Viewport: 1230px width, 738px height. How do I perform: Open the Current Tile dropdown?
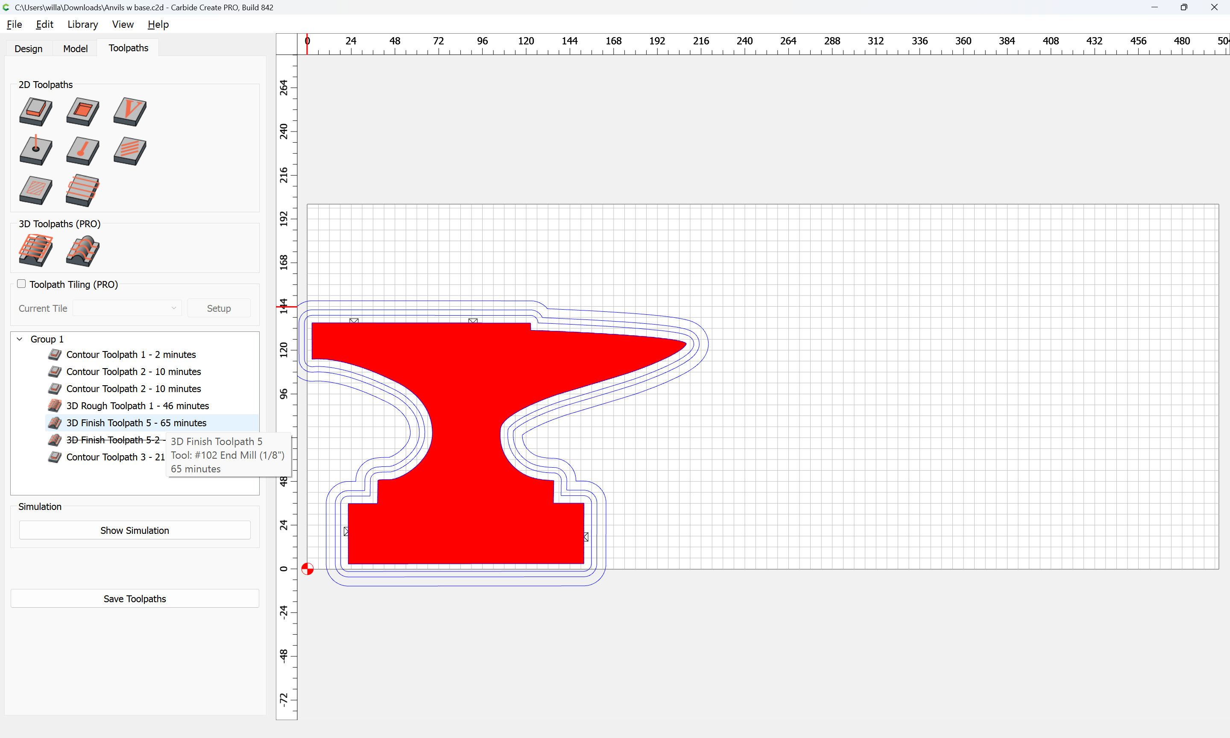coord(127,308)
